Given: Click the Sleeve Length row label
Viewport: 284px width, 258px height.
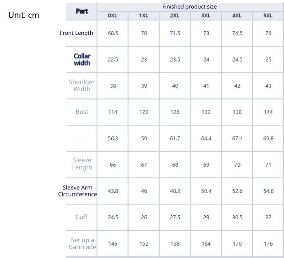Looking at the screenshot, I should click(x=82, y=164).
